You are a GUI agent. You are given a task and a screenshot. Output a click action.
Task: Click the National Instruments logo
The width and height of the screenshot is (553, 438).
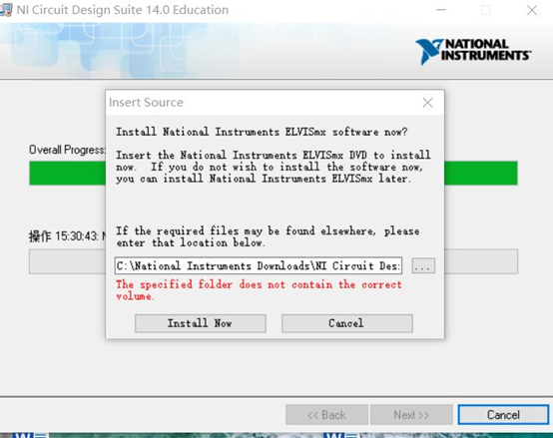(x=473, y=52)
